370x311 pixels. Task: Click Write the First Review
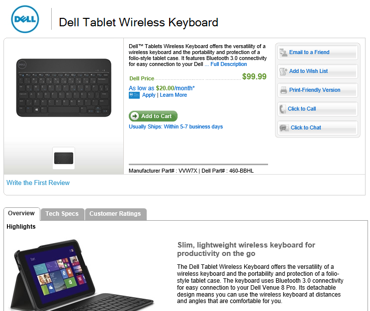(38, 183)
